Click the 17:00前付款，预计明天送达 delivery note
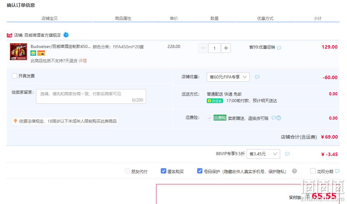This screenshot has height=204, width=347. click(252, 101)
